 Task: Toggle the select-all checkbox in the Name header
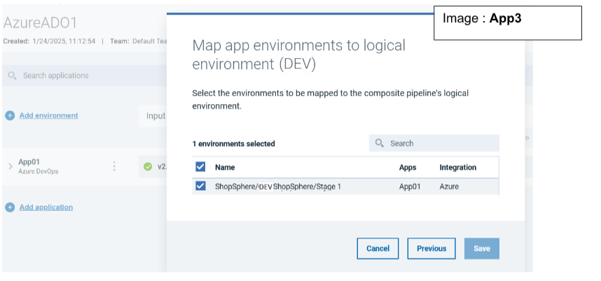(200, 166)
